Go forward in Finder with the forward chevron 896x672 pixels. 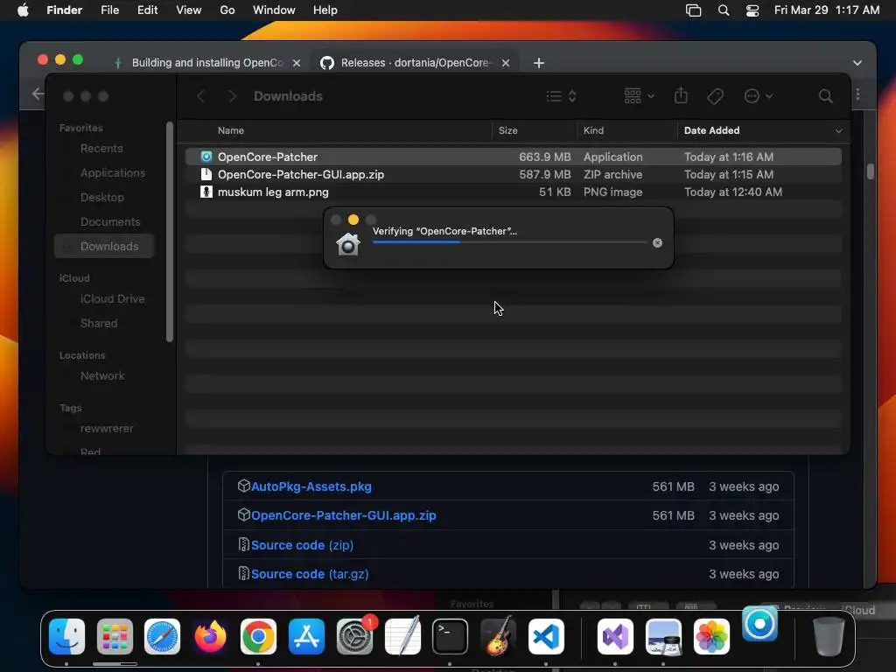[232, 96]
